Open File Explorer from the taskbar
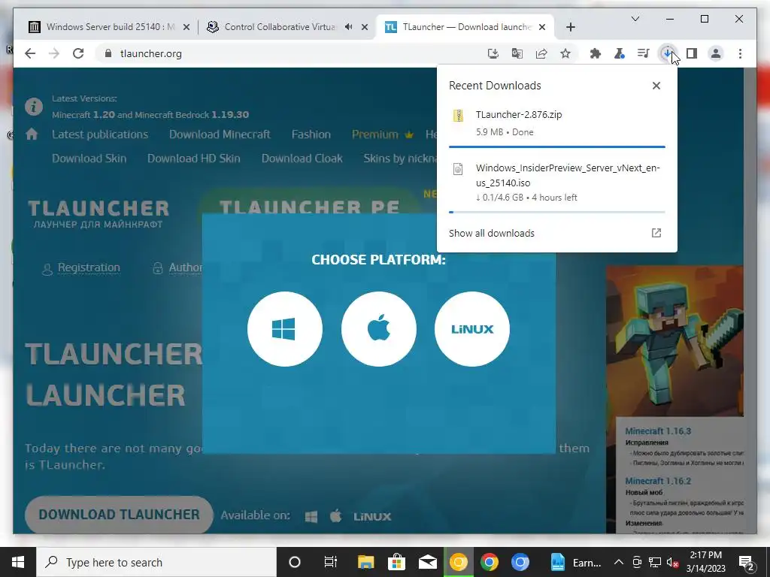The height and width of the screenshot is (577, 770). tap(365, 562)
